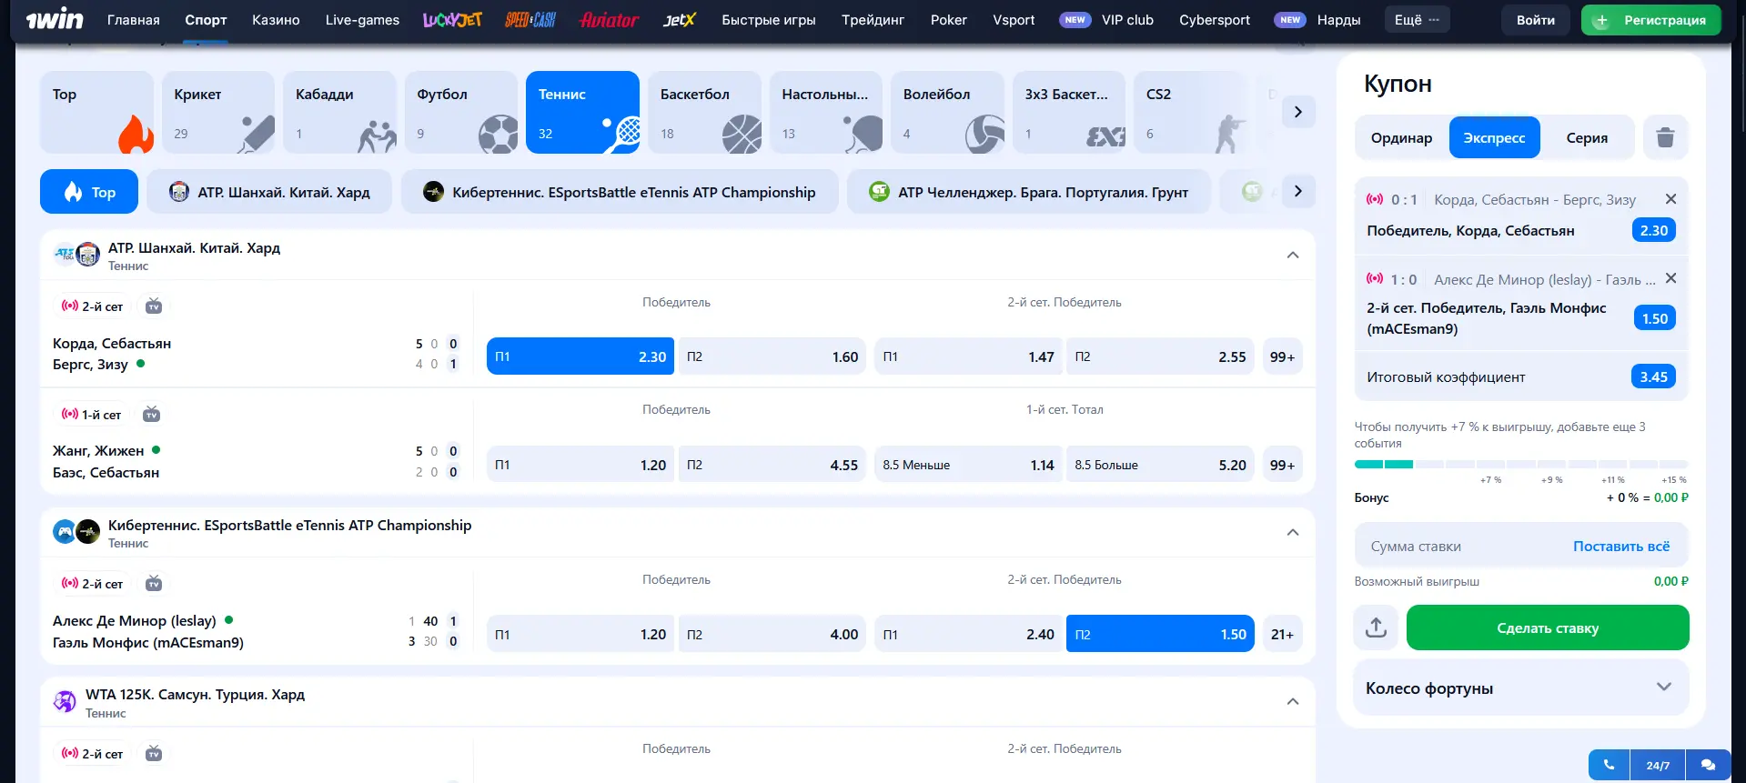Collapse the WTA 125K Самсун section
1746x783 pixels.
click(x=1293, y=701)
